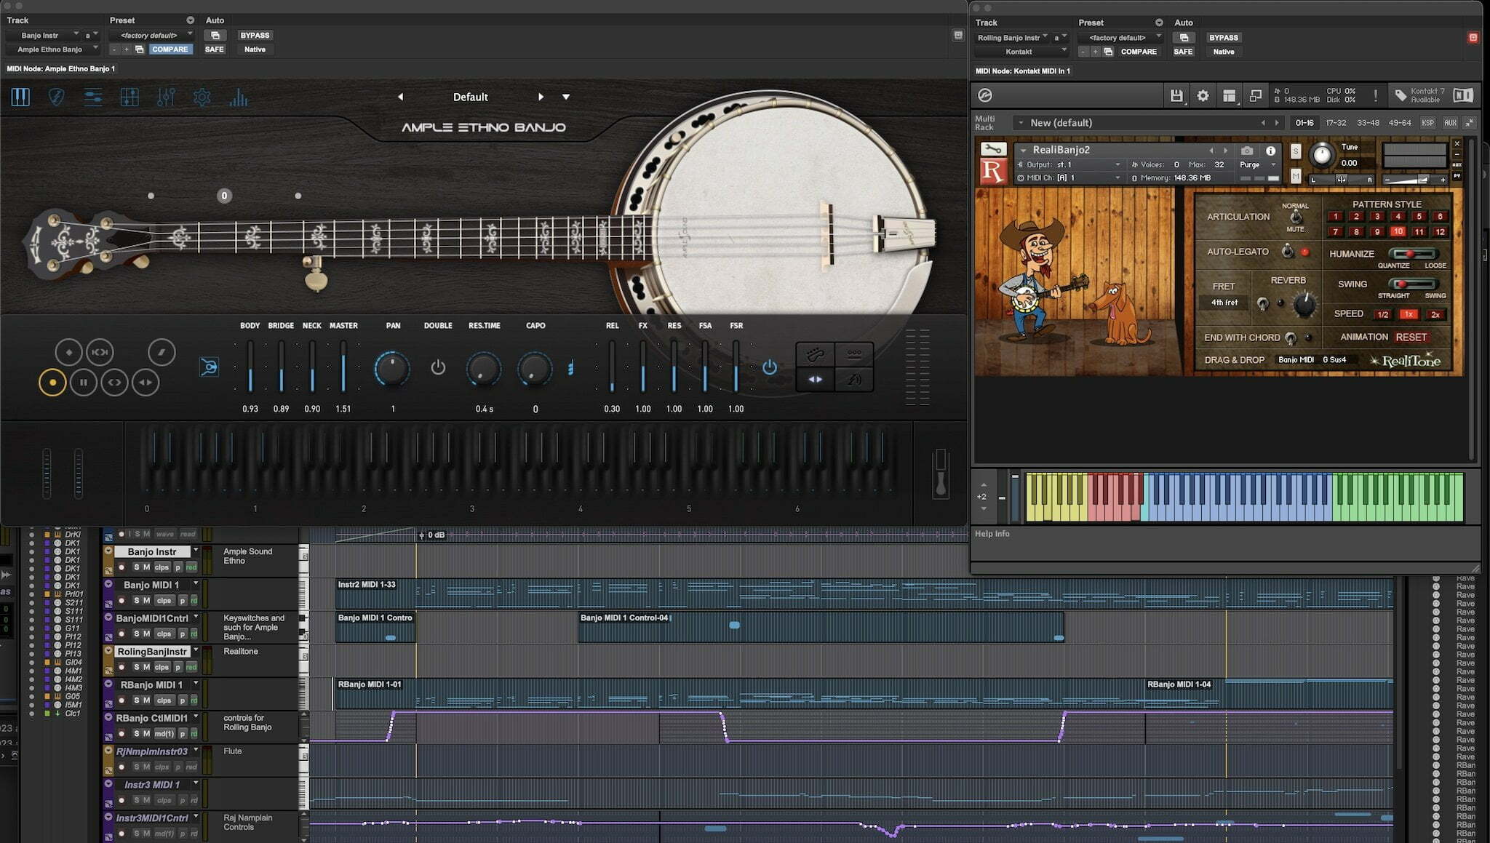Toggle the blue FX power button

tap(769, 367)
